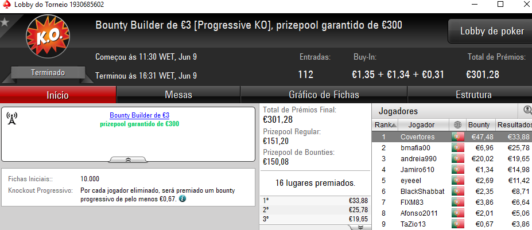Click the broadcast antenna icon
This screenshot has width=532, height=230.
pos(11,118)
